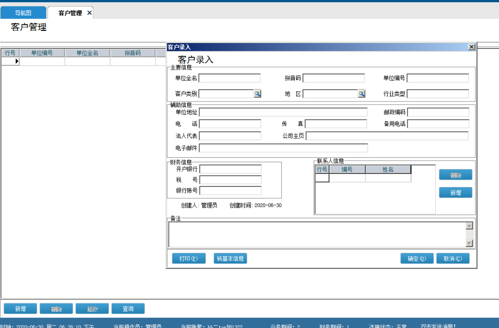Viewport: 499px width, 328px height.
Task: Focus the 银行账号 input field
Action: tap(231, 191)
